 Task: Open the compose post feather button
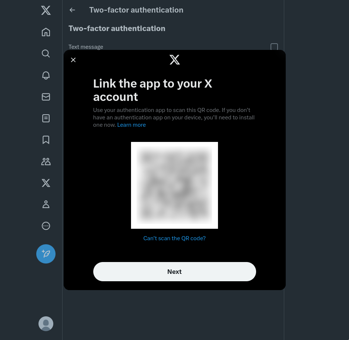pos(46,254)
